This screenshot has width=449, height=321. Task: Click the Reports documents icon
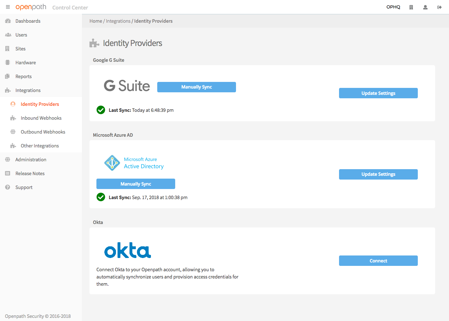8,77
